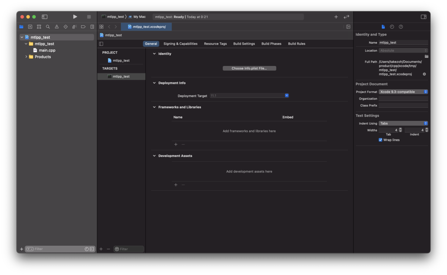Collapse the Deployment Info section
Screen dimensions: 447x275
pyautogui.click(x=154, y=83)
